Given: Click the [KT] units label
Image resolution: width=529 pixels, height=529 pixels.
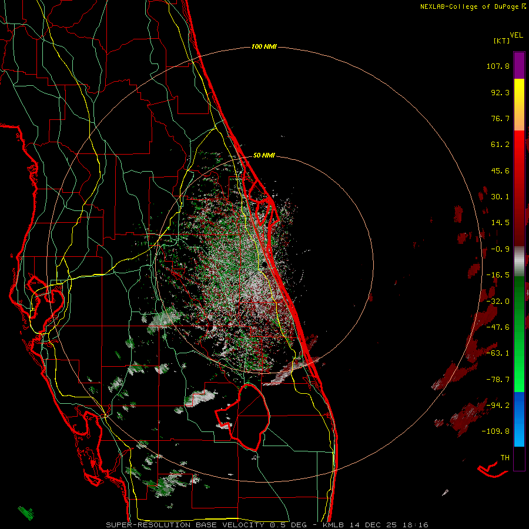Looking at the screenshot, I should [x=502, y=41].
